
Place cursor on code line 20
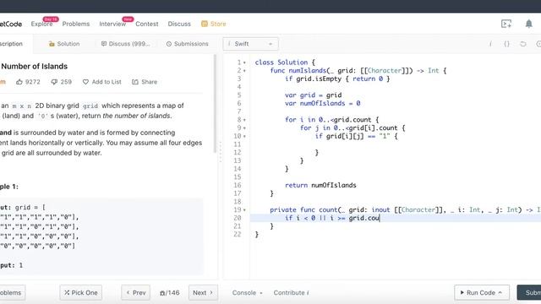[x=396, y=218]
